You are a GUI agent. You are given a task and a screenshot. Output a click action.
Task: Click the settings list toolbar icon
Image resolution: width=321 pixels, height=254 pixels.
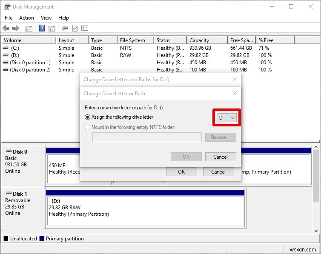(x=85, y=28)
